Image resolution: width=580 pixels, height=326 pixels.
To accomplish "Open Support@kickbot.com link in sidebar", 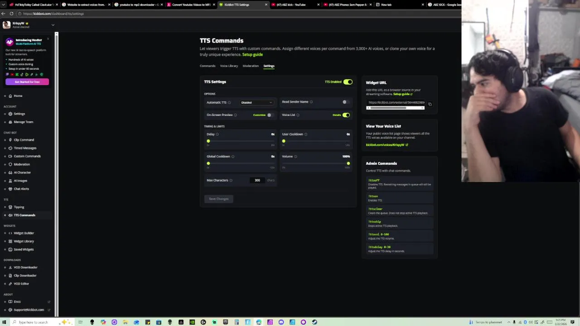I will (x=29, y=310).
